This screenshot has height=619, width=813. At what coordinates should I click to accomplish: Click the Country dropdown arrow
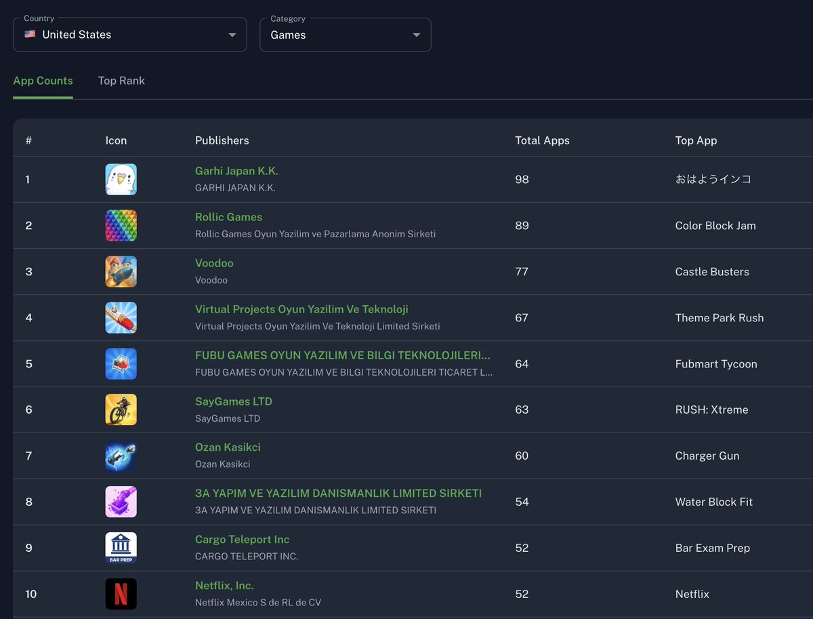coord(232,35)
